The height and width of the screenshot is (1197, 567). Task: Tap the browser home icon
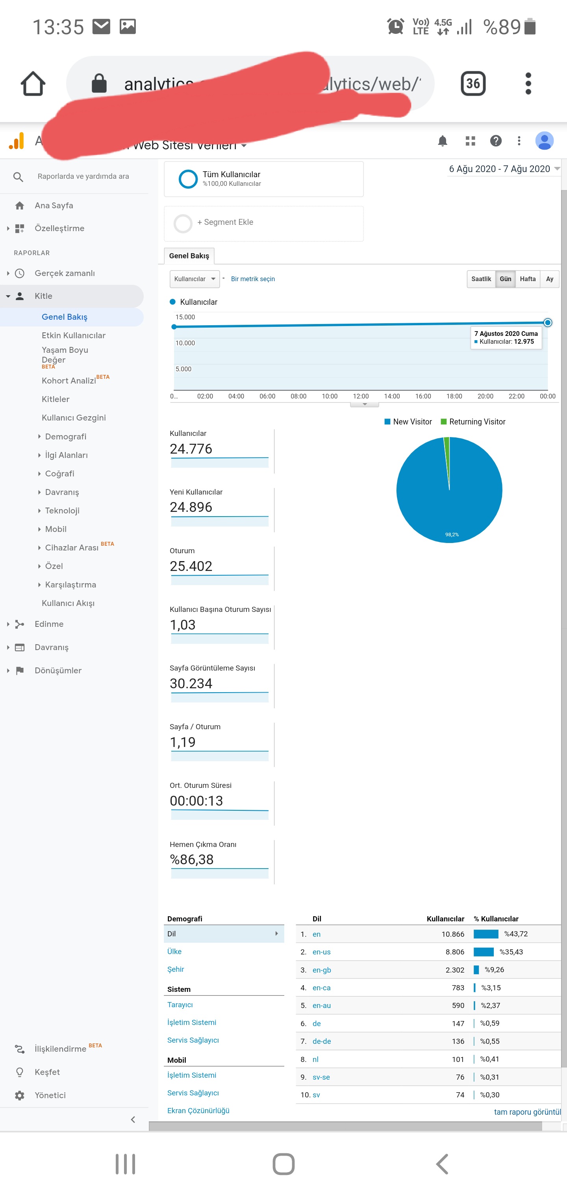click(33, 83)
